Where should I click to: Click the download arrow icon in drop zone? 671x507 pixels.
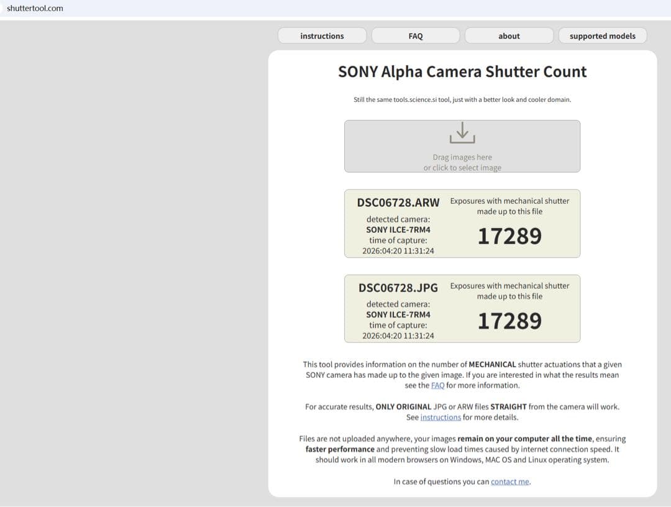[462, 132]
